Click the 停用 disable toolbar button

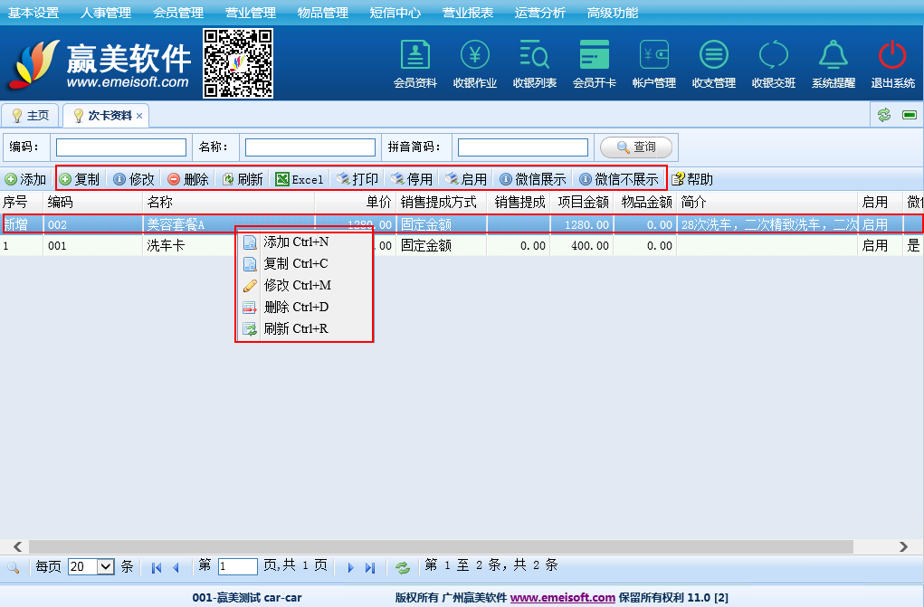(412, 179)
